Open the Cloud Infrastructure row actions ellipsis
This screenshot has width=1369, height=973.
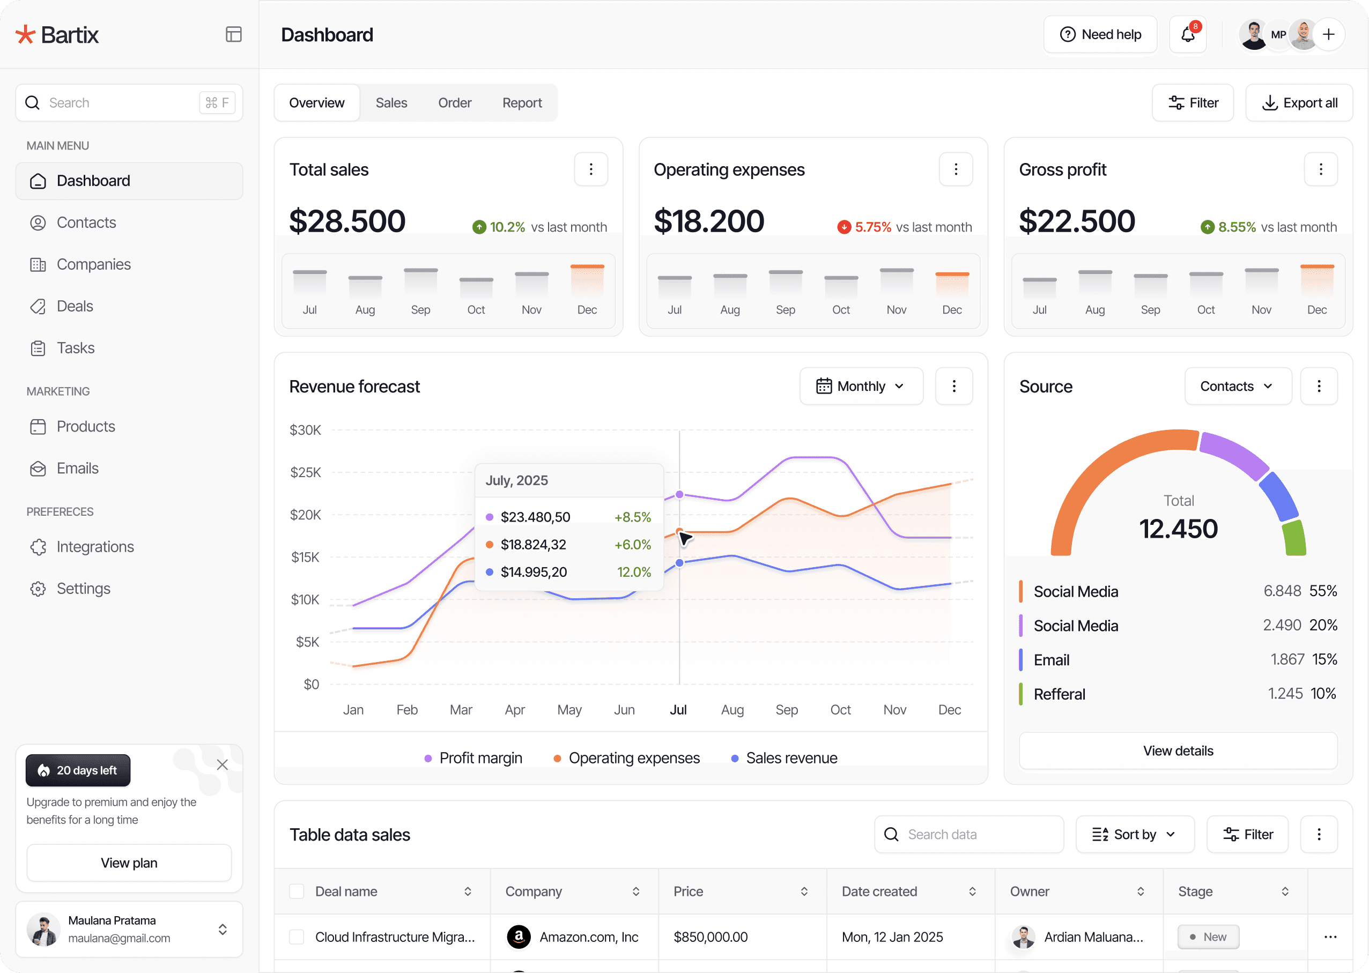click(1330, 937)
